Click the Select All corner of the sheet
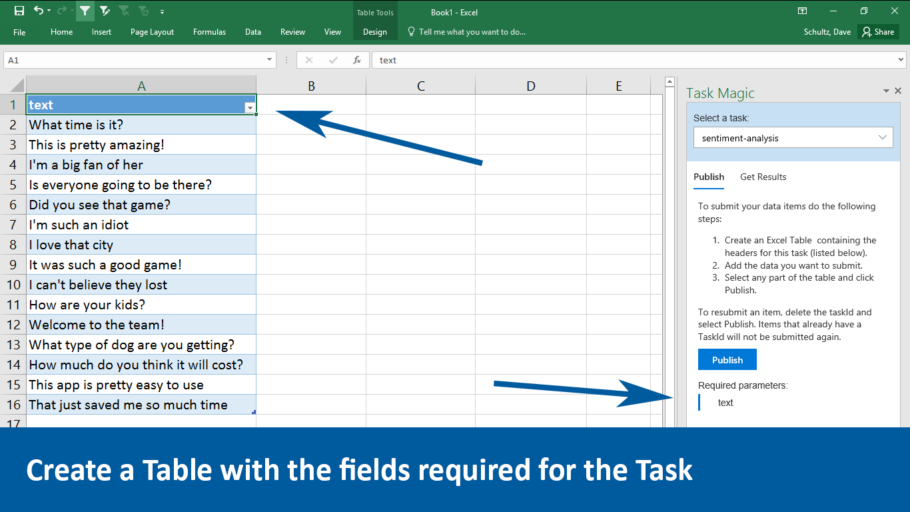 pos(13,85)
